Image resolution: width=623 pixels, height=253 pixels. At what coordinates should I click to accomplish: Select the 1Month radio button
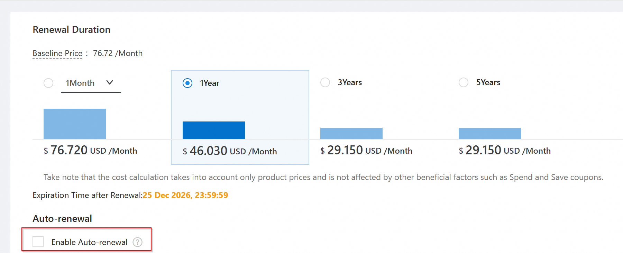48,83
